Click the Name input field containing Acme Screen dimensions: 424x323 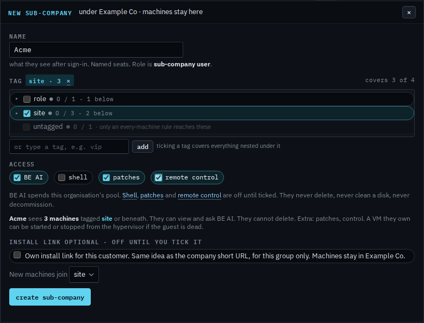coord(96,50)
